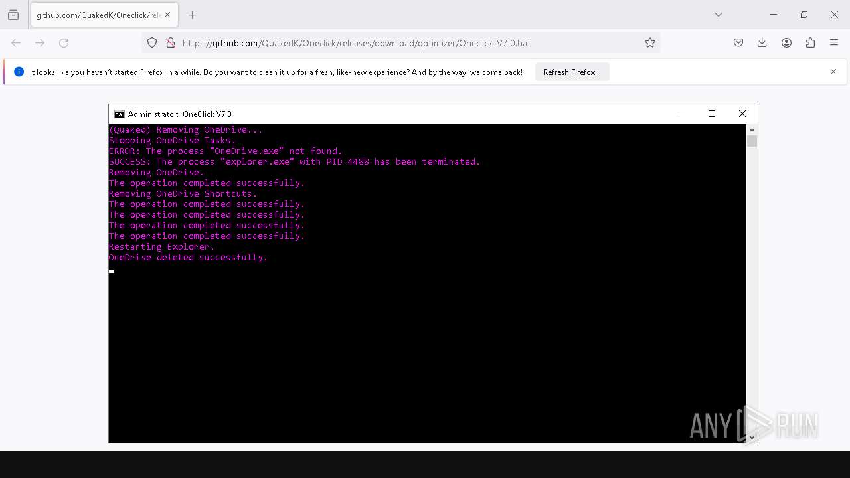Open Firefox recent browsing view icon
850x478 pixels.
(13, 15)
